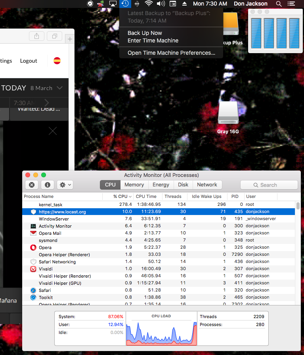304x355 pixels.
Task: Click the Spanish flag language icon
Action: coord(57,61)
